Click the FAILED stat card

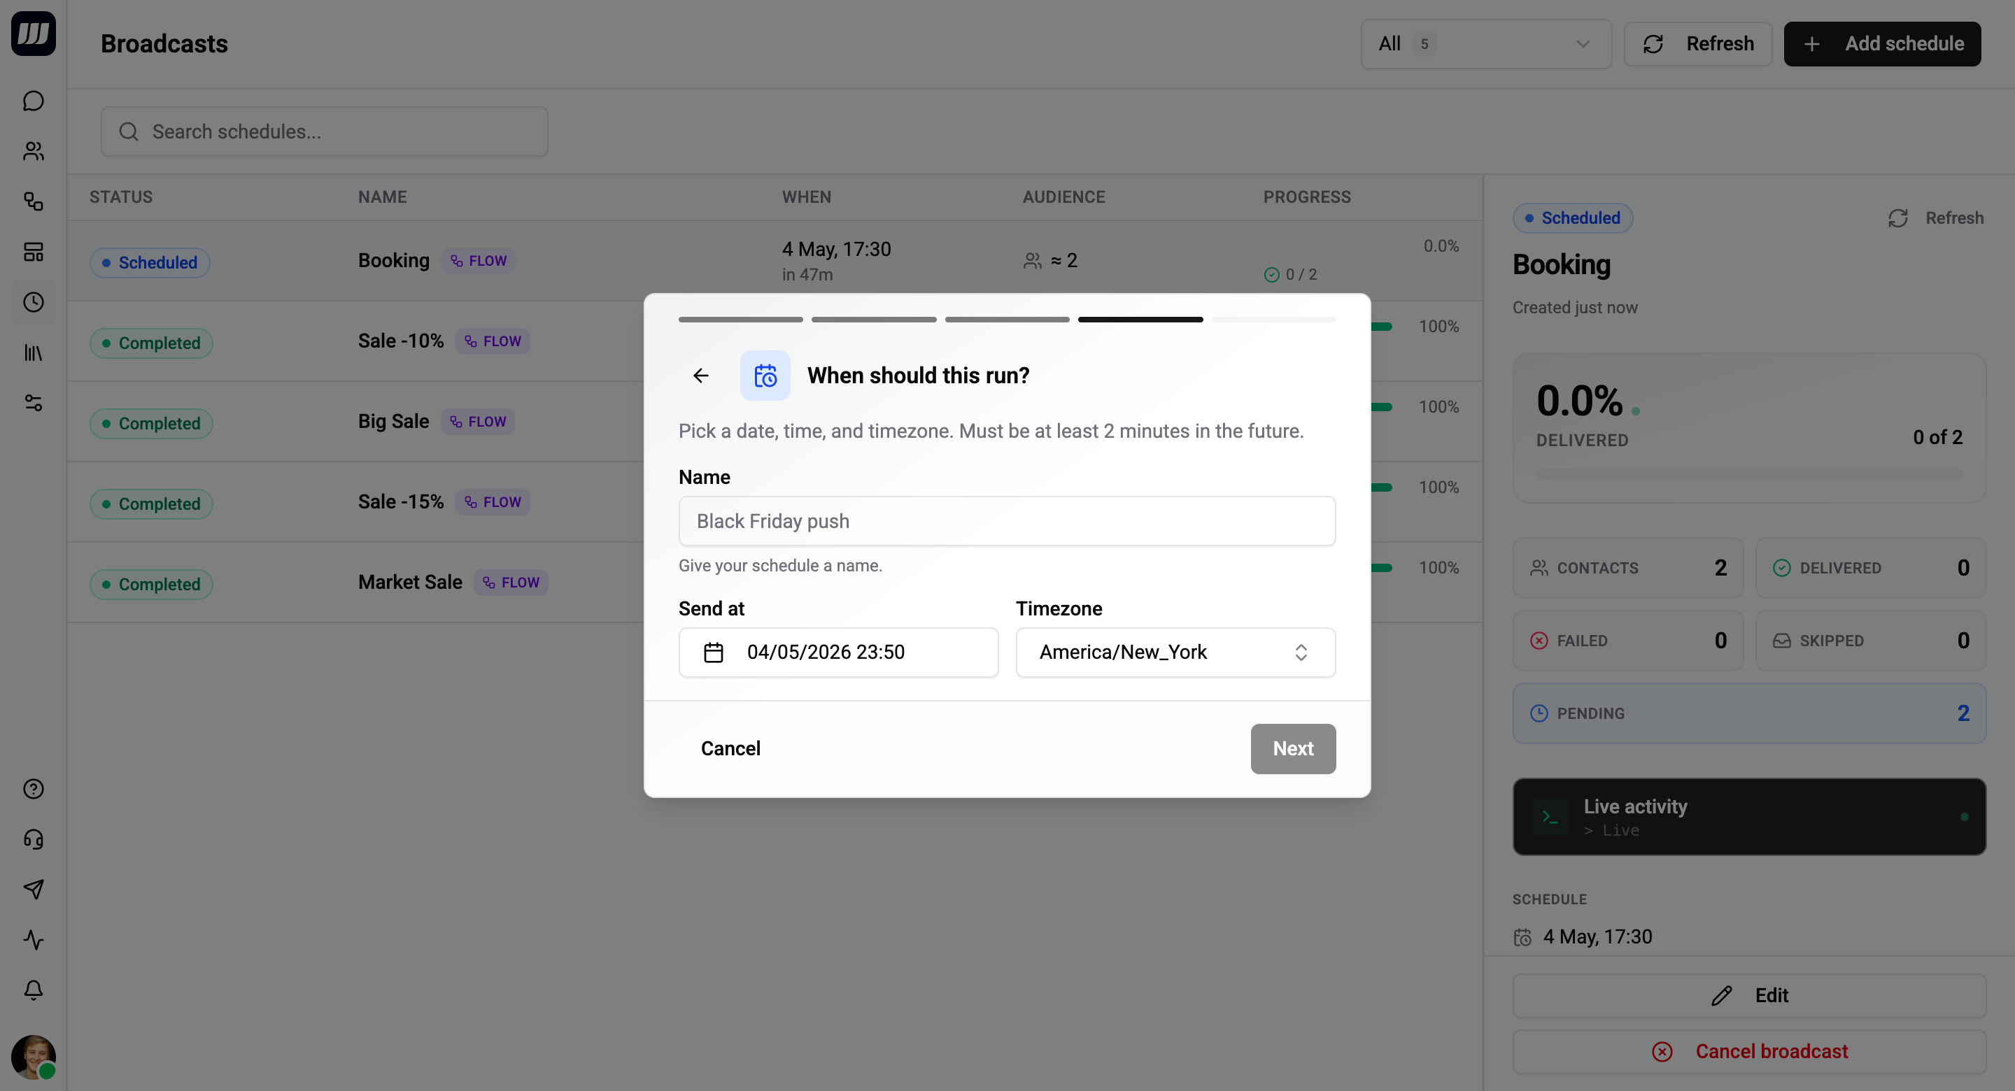[x=1627, y=641]
